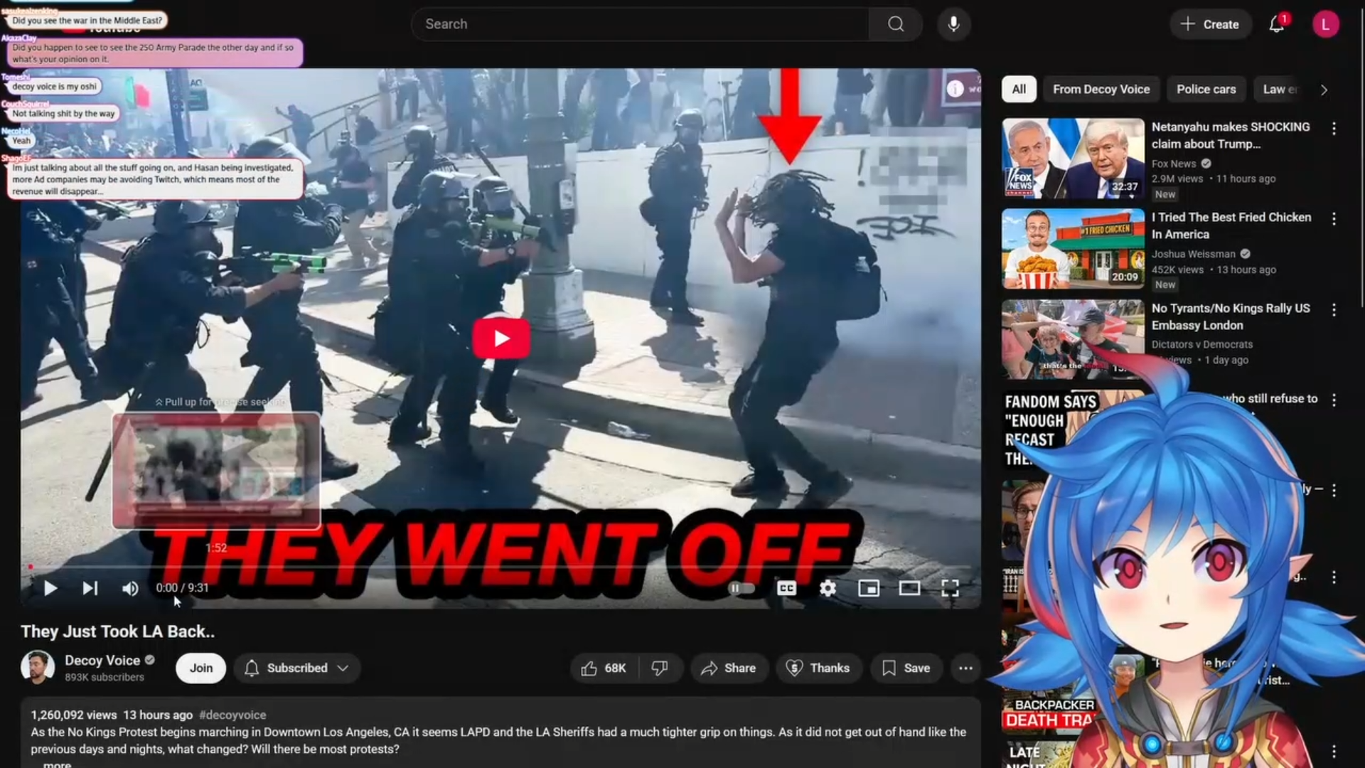Screen dimensions: 1365x768
Task: Open I Tried The Best Fried Chicken title
Action: pos(1231,225)
